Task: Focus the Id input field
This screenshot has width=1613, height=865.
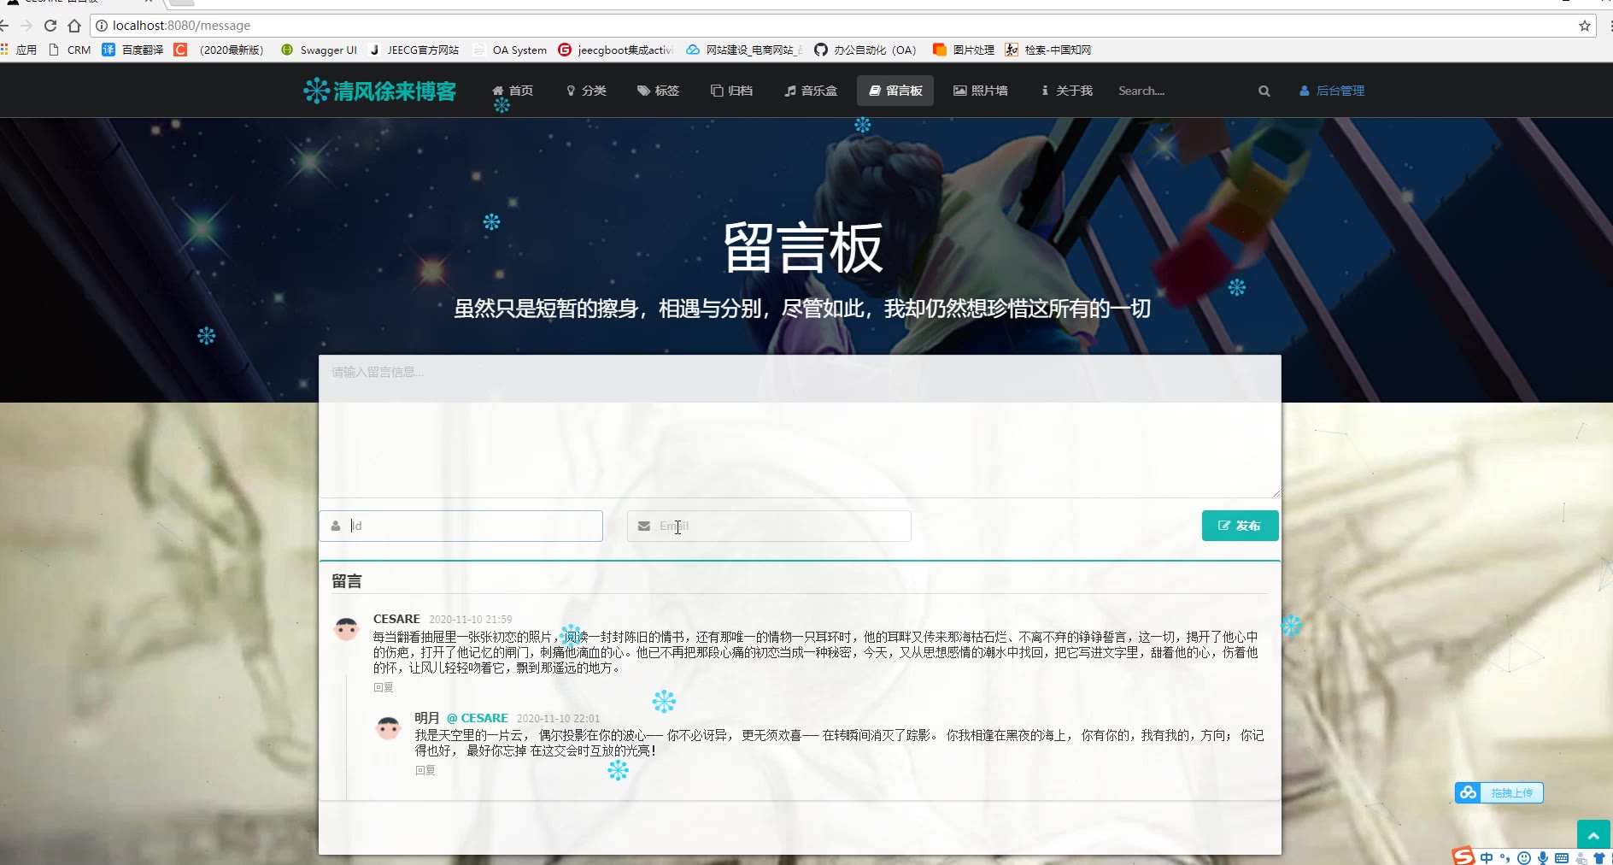Action: click(461, 526)
